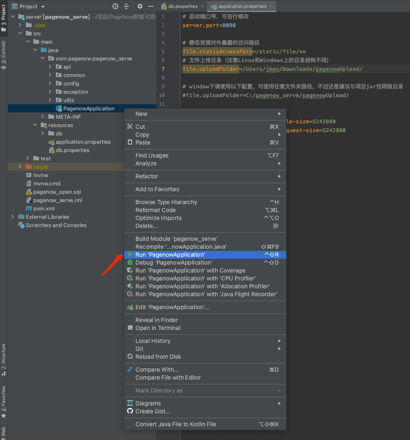Expand the target folder

pyautogui.click(x=20, y=167)
